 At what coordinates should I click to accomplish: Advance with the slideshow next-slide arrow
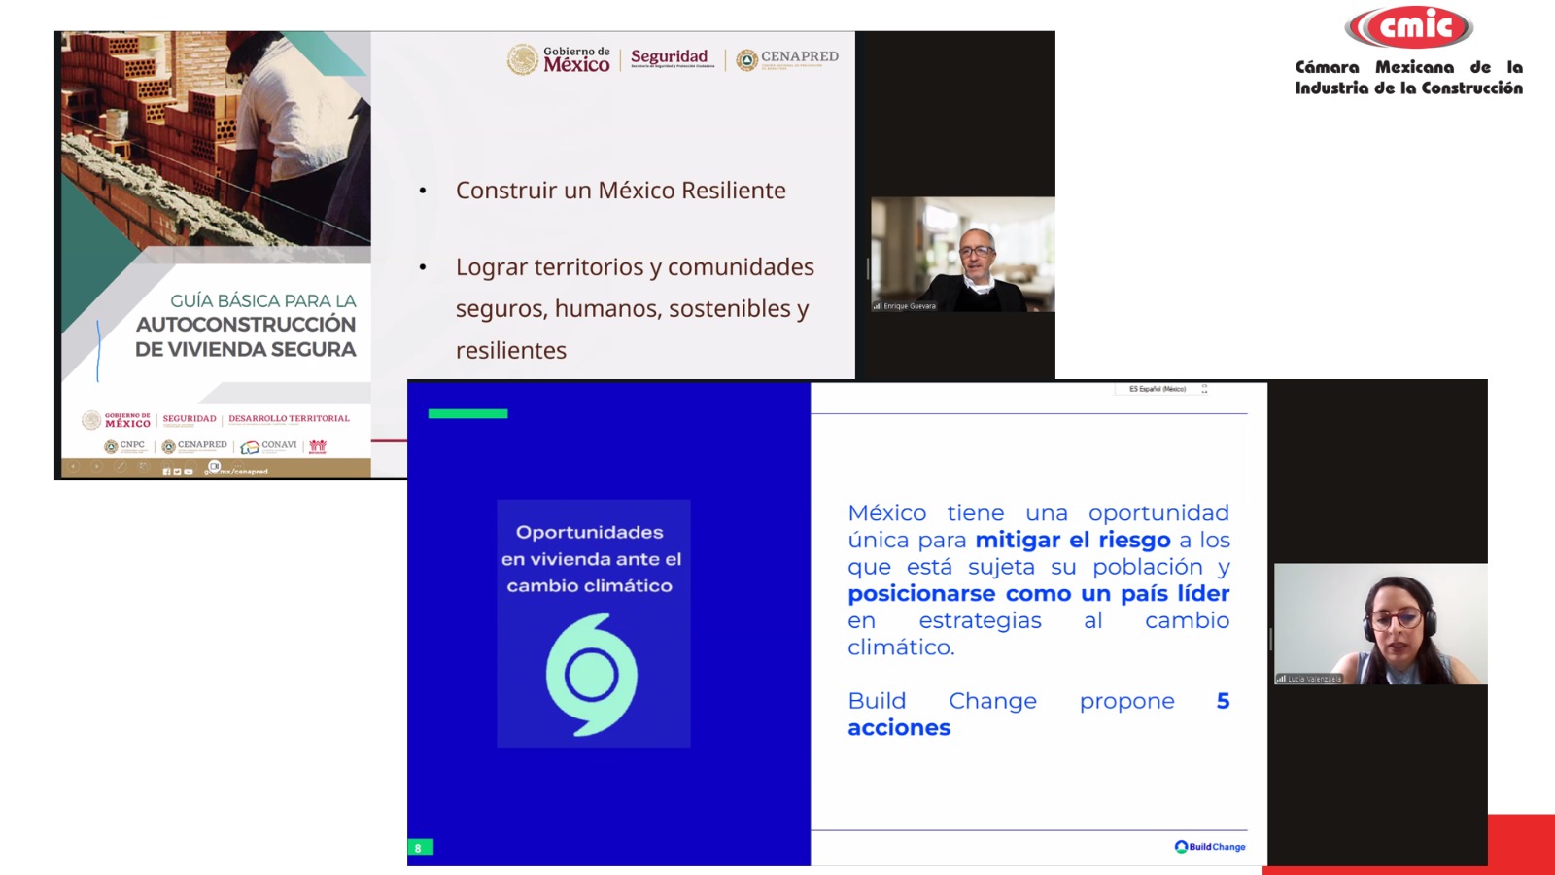point(96,466)
